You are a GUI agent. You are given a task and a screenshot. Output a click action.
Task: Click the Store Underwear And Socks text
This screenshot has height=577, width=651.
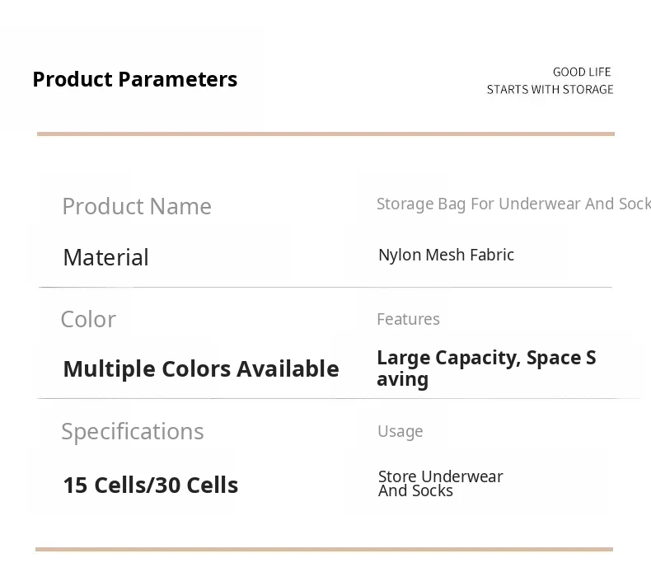click(x=440, y=483)
